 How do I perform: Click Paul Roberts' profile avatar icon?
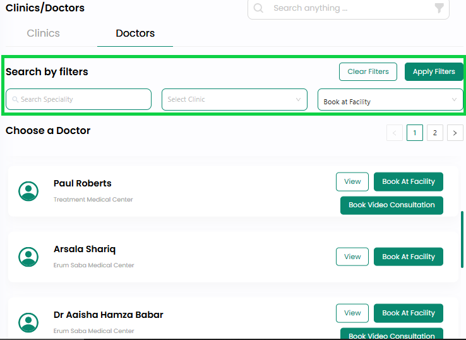point(28,191)
